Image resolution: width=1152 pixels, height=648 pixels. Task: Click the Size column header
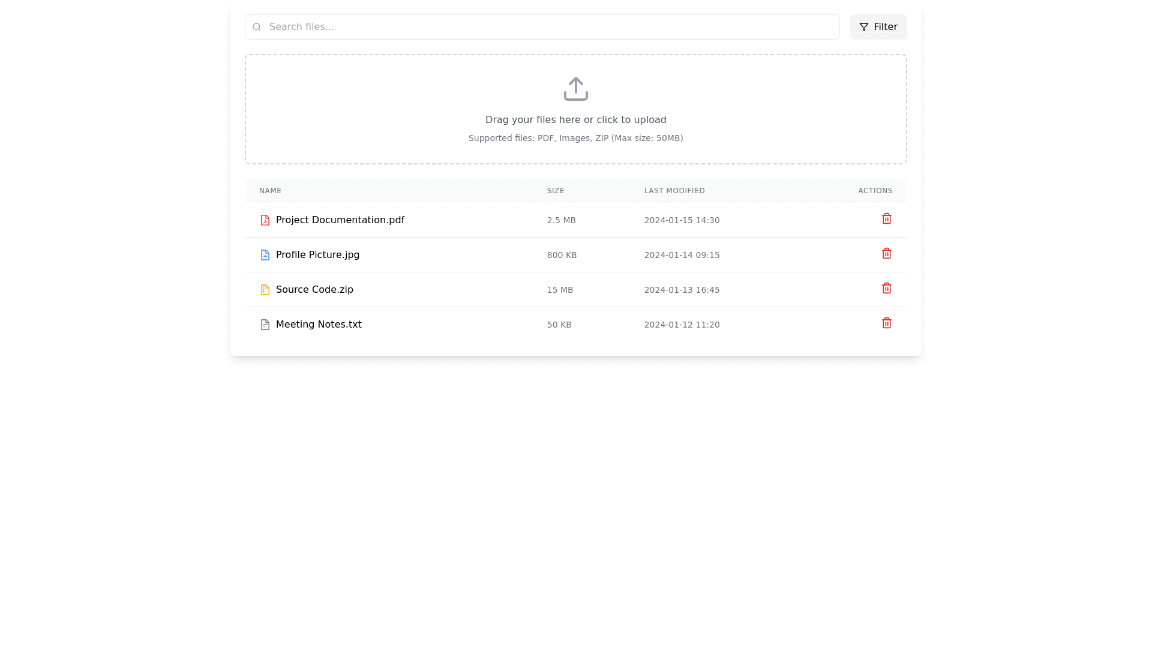click(x=556, y=191)
